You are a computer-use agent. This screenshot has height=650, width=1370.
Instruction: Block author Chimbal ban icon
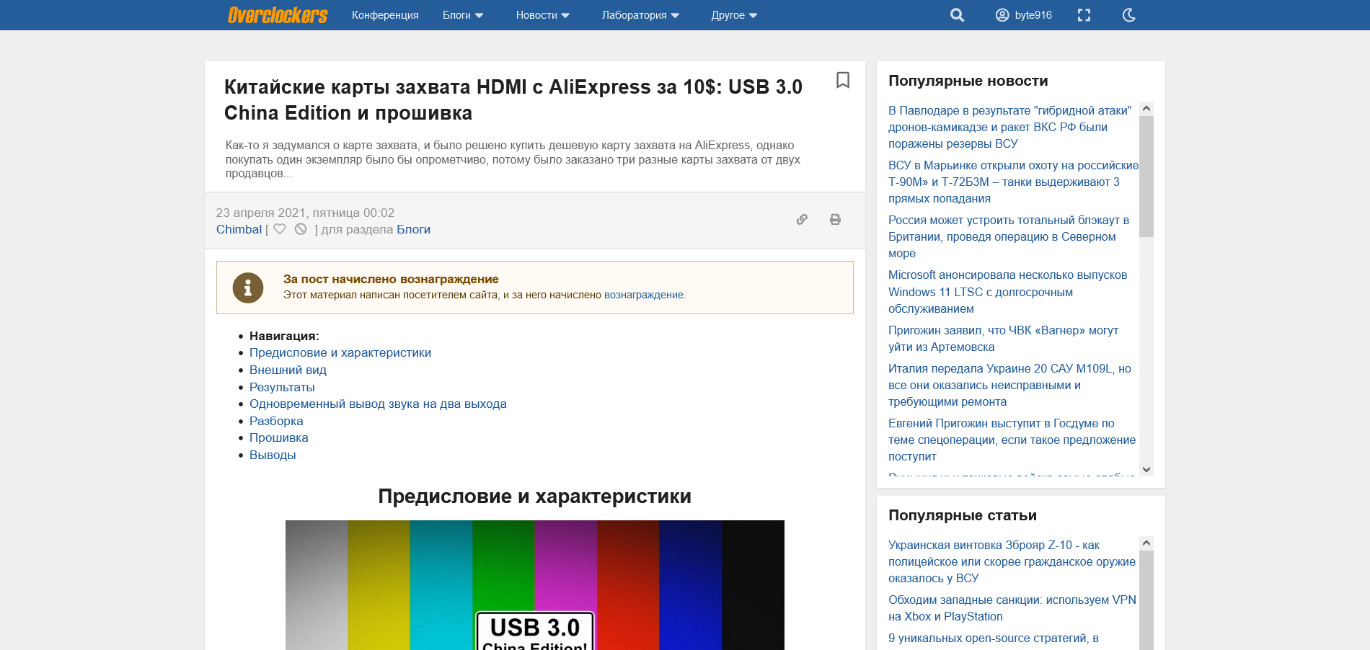click(x=301, y=229)
